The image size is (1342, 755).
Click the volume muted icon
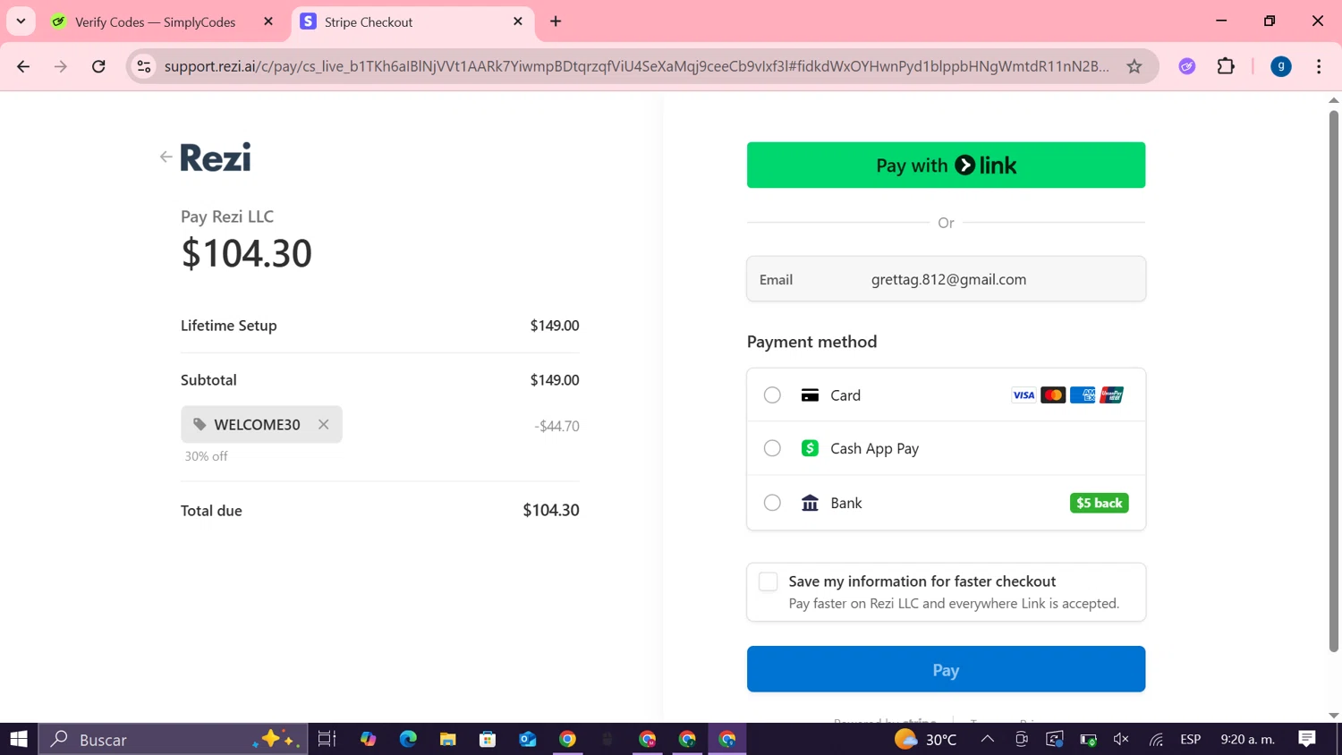(1121, 739)
